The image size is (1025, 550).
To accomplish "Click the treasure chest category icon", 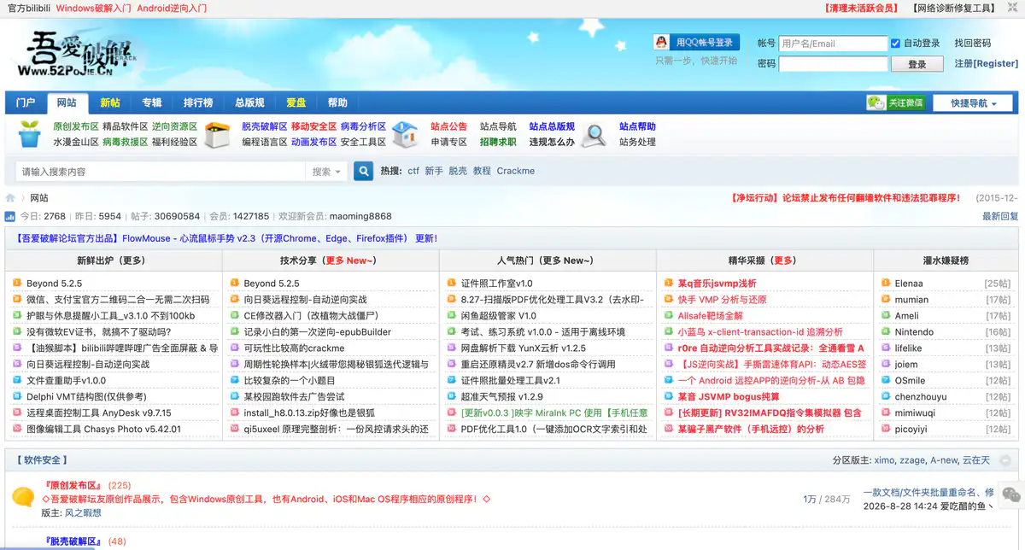I will 218,134.
